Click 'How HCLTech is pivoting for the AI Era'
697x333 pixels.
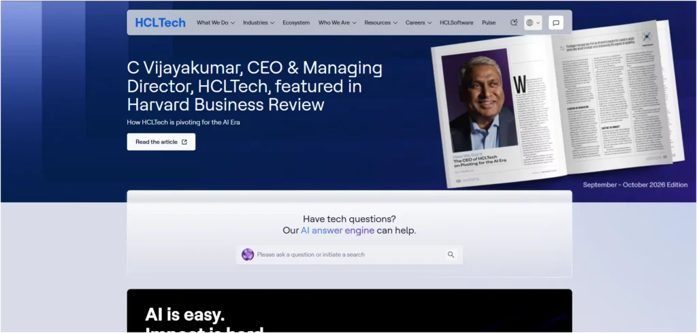[x=183, y=123]
